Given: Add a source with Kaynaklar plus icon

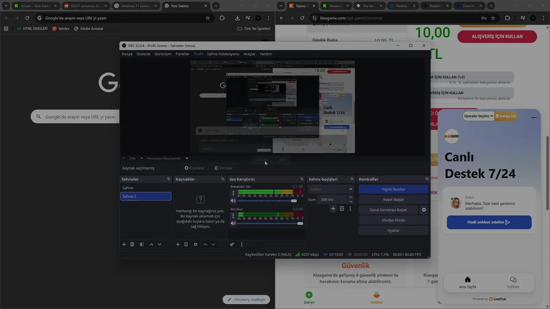Looking at the screenshot, I should (178, 244).
